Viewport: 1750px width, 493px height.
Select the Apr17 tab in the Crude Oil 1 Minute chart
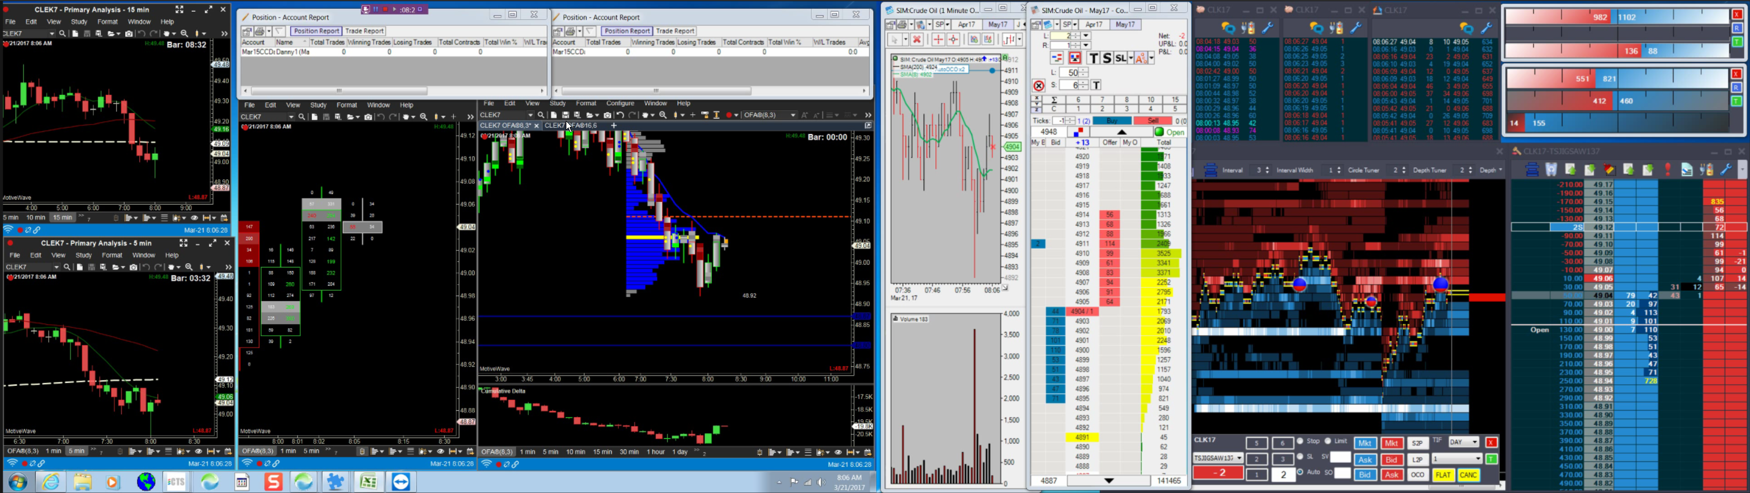tap(967, 25)
